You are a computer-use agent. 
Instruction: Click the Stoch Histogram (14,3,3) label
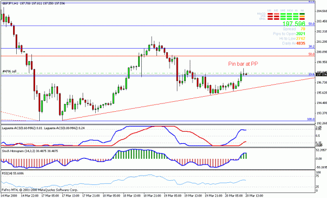(30, 151)
